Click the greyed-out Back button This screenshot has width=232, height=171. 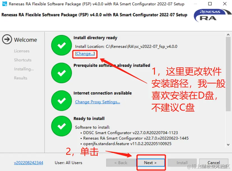pyautogui.click(x=121, y=163)
